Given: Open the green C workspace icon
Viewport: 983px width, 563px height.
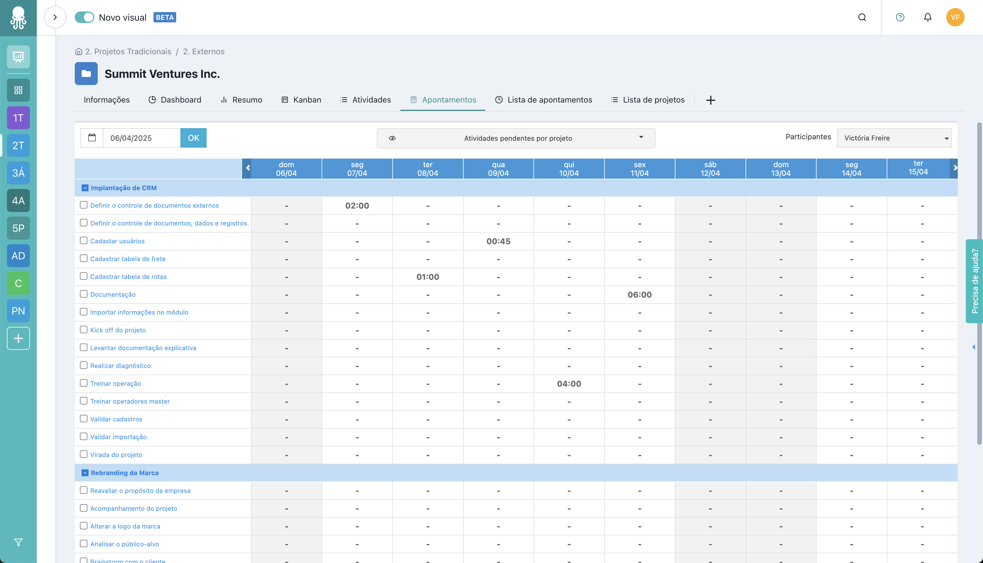Looking at the screenshot, I should click(x=18, y=283).
